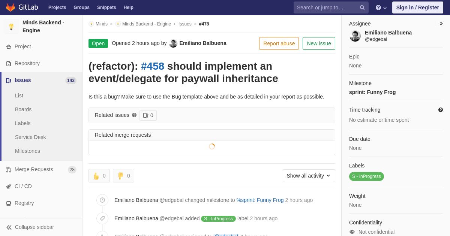Viewport: 450px width, 236px height.
Task: Click the New issue button
Action: [319, 43]
